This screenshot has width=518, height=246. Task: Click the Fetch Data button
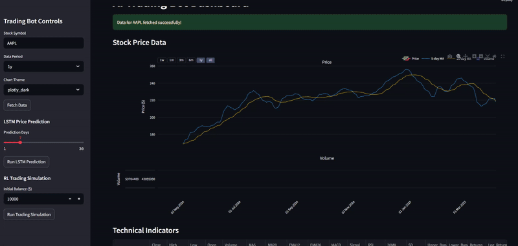[17, 105]
